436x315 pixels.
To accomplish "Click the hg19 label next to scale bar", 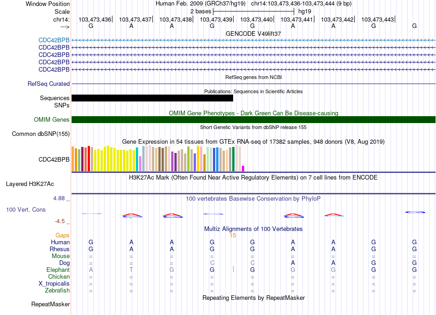I will (x=305, y=11).
